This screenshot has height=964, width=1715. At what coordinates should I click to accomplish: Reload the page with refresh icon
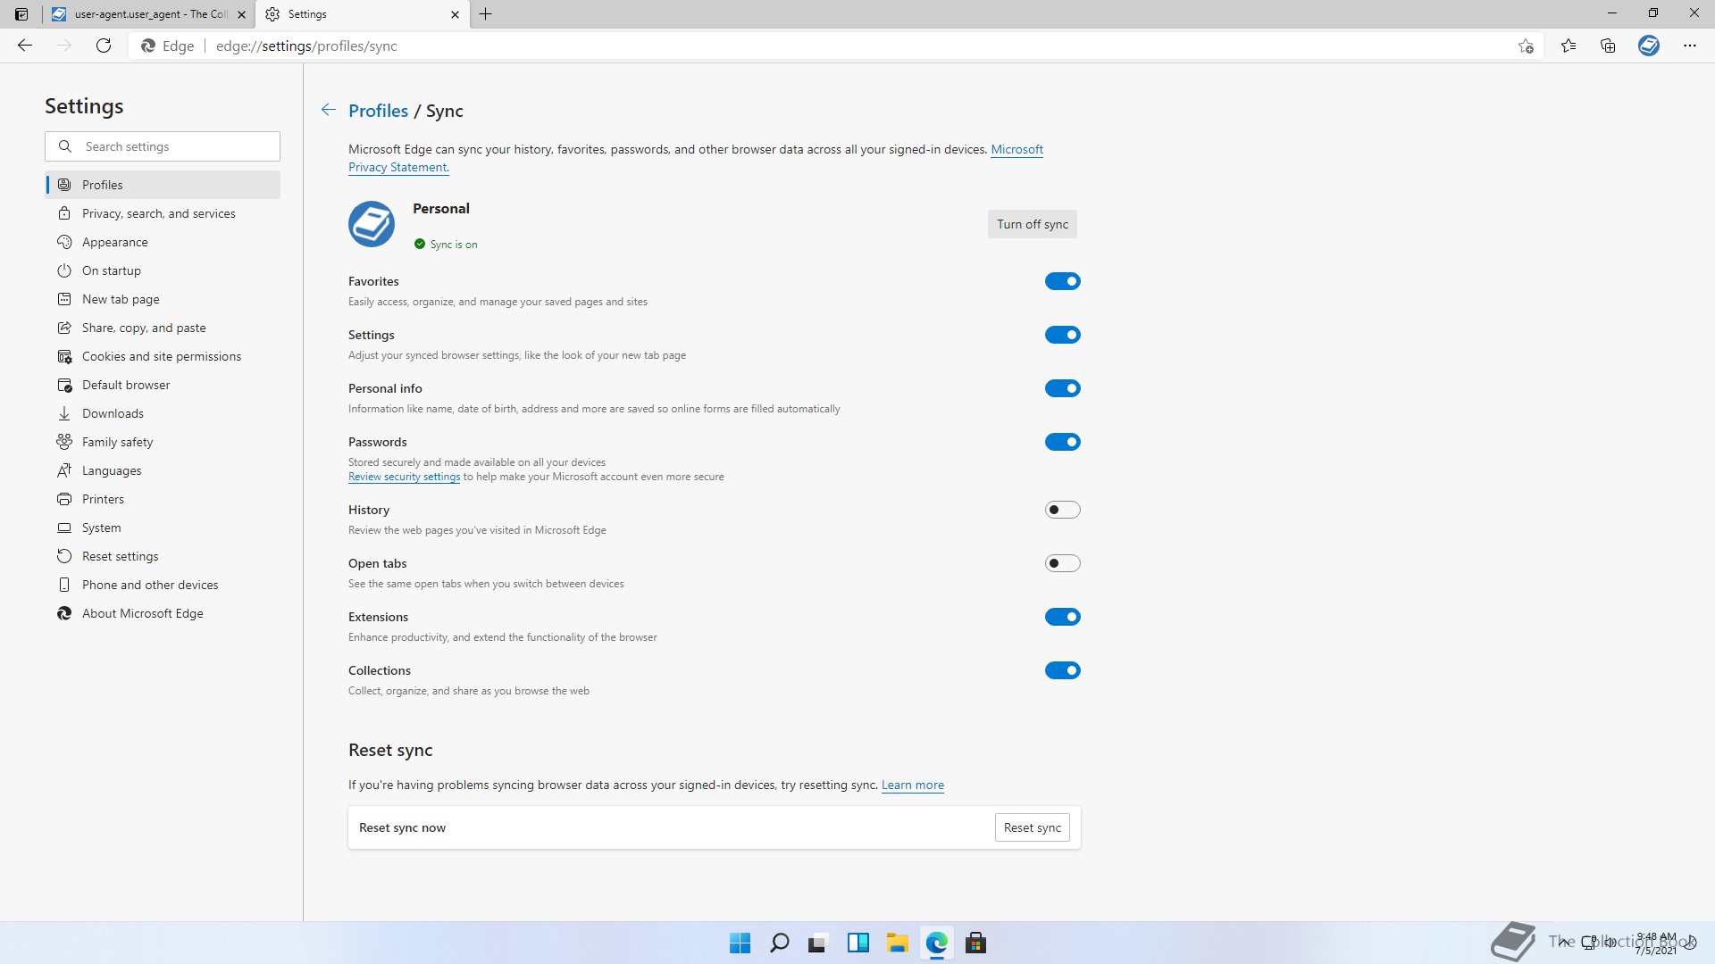click(x=104, y=46)
